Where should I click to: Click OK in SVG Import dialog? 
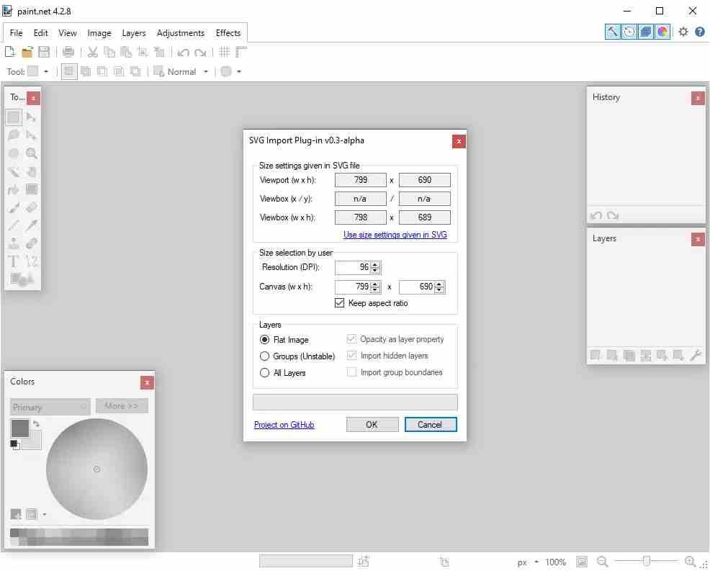coord(372,424)
